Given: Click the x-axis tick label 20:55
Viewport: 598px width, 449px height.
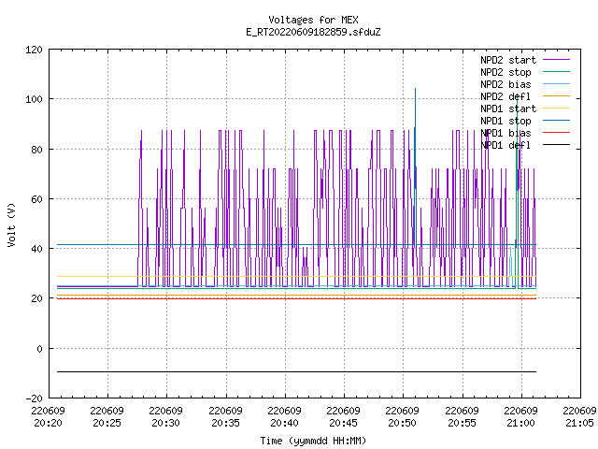Looking at the screenshot, I should tap(462, 423).
